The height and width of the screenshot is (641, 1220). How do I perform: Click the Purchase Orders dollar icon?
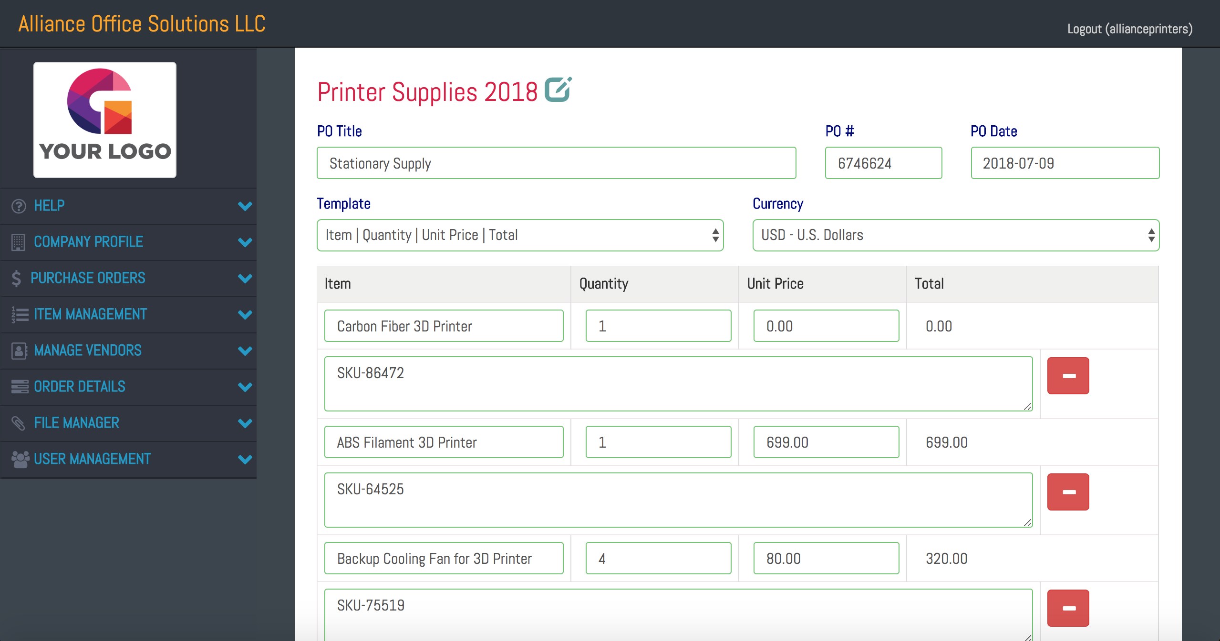[x=16, y=278]
